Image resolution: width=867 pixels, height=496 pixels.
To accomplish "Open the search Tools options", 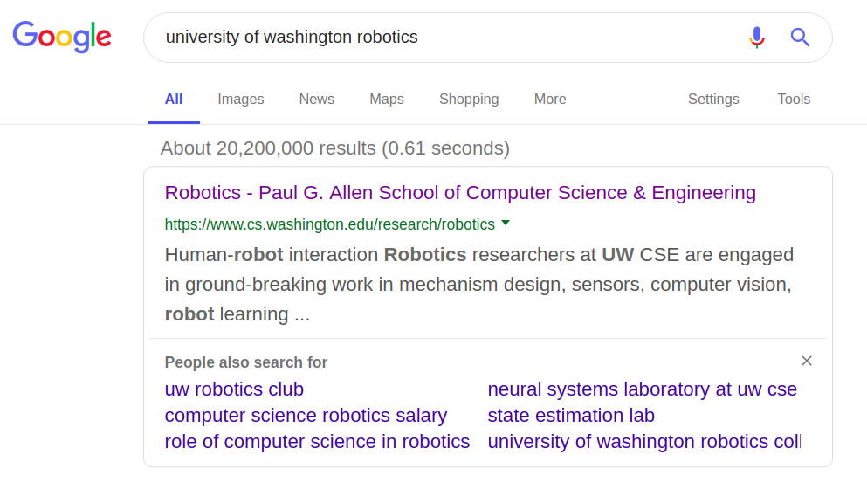I will point(794,99).
